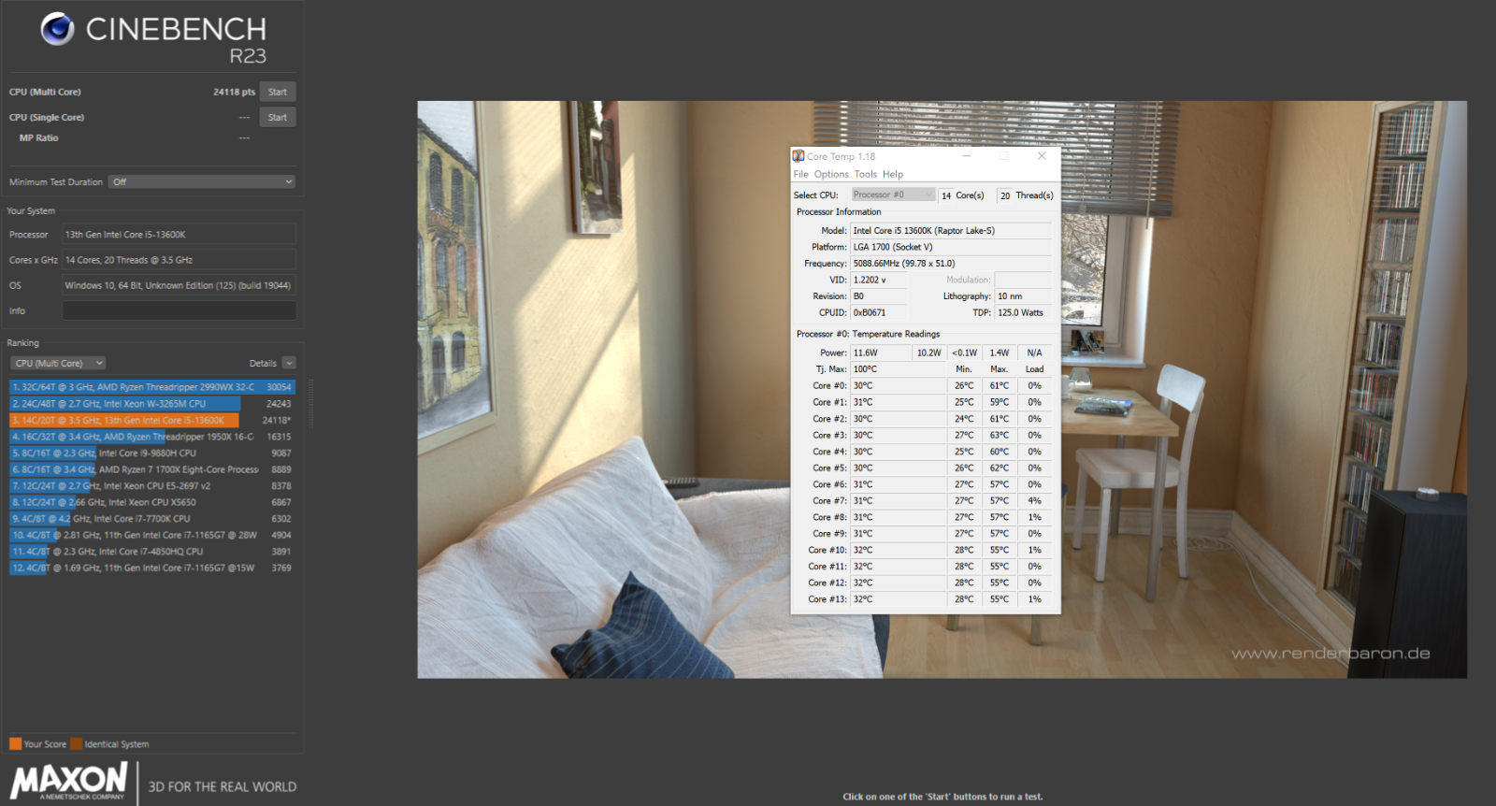Select the Core i5-13600K ranking row
Image resolution: width=1496 pixels, height=806 pixels.
click(152, 421)
